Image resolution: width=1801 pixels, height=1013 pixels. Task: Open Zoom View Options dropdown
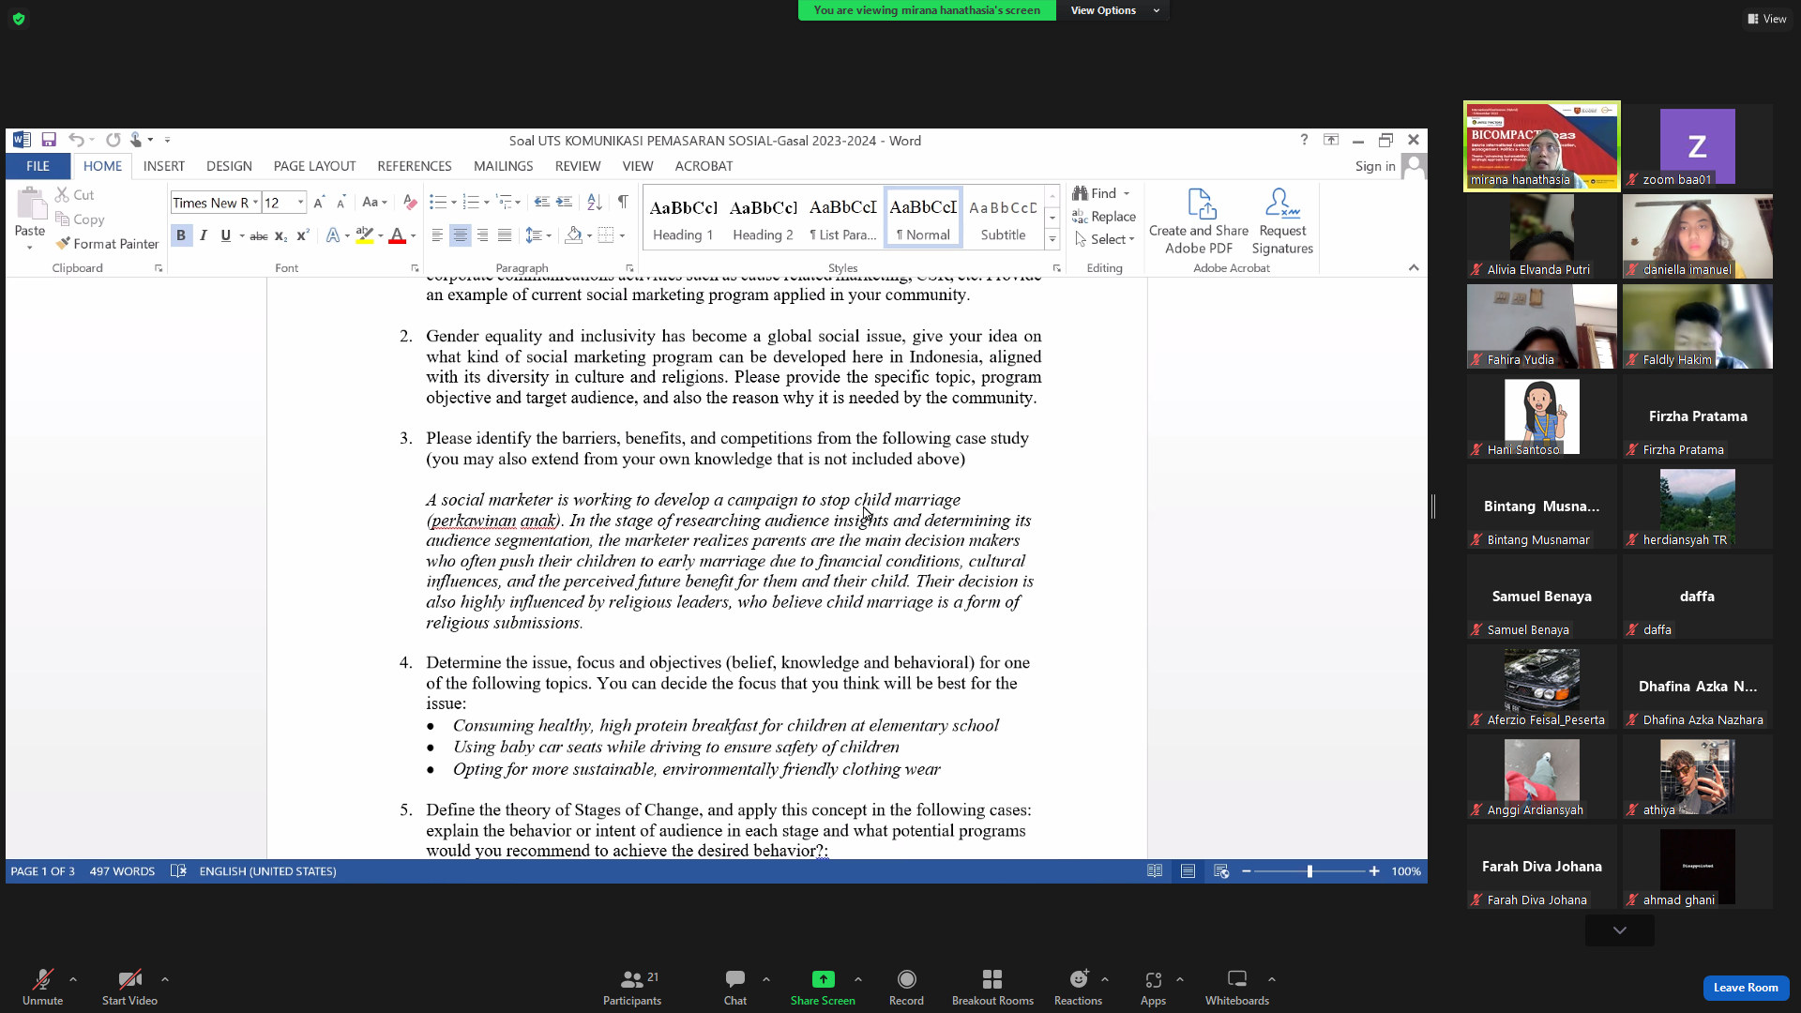tap(1113, 10)
